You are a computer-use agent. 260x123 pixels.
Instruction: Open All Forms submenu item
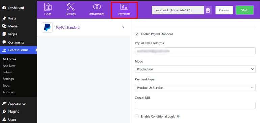(x=9, y=59)
